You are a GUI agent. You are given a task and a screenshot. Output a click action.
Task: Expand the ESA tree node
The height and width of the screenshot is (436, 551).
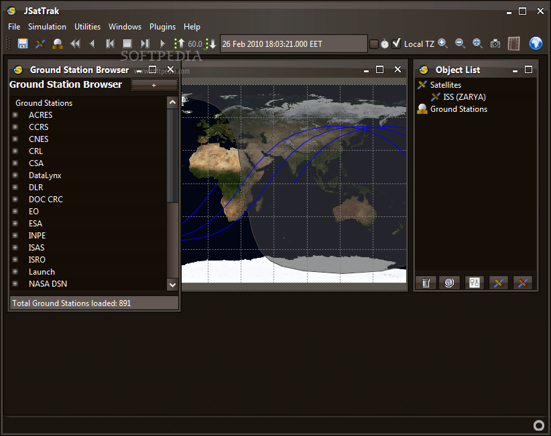point(15,223)
